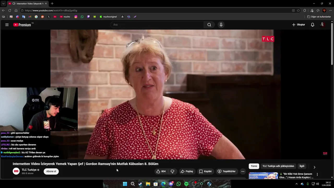The image size is (334, 188).
Task: Select TLC Turkiye adlı yükleyiciden chip
Action: tap(278, 166)
